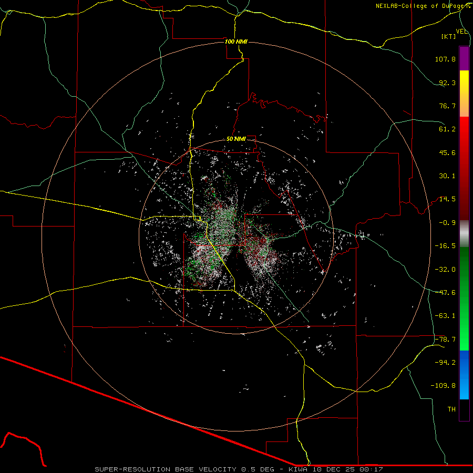Image resolution: width=473 pixels, height=473 pixels.
Task: Click the purple top segment of velocity scale
Action: point(464,58)
